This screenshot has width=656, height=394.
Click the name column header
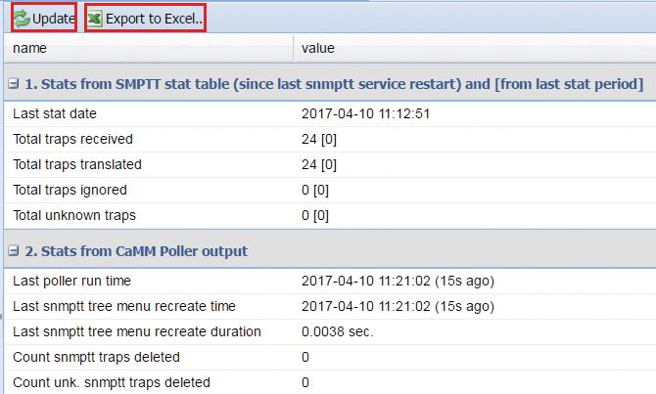tap(149, 48)
